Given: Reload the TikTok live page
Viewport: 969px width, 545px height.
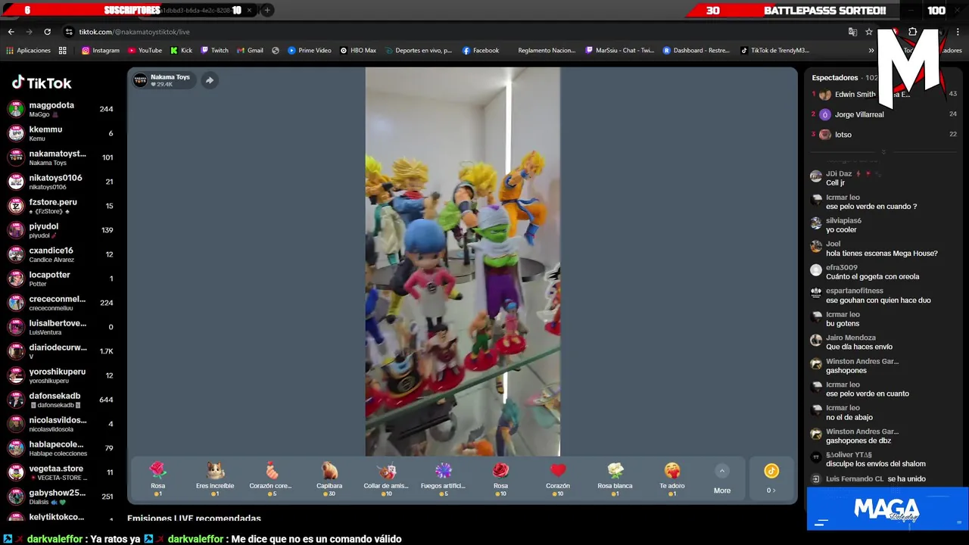Looking at the screenshot, I should point(47,32).
